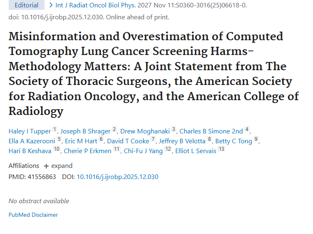Click affiliation superscript 1 beside Tupper
313x234 pixels.
(55, 130)
